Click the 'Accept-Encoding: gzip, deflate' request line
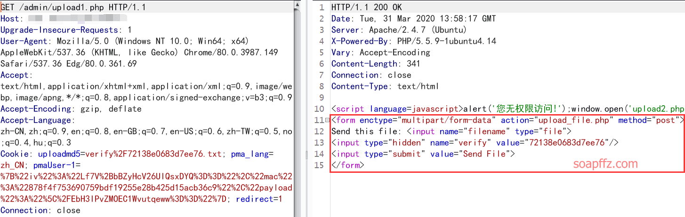The width and height of the screenshot is (685, 217). click(71, 109)
